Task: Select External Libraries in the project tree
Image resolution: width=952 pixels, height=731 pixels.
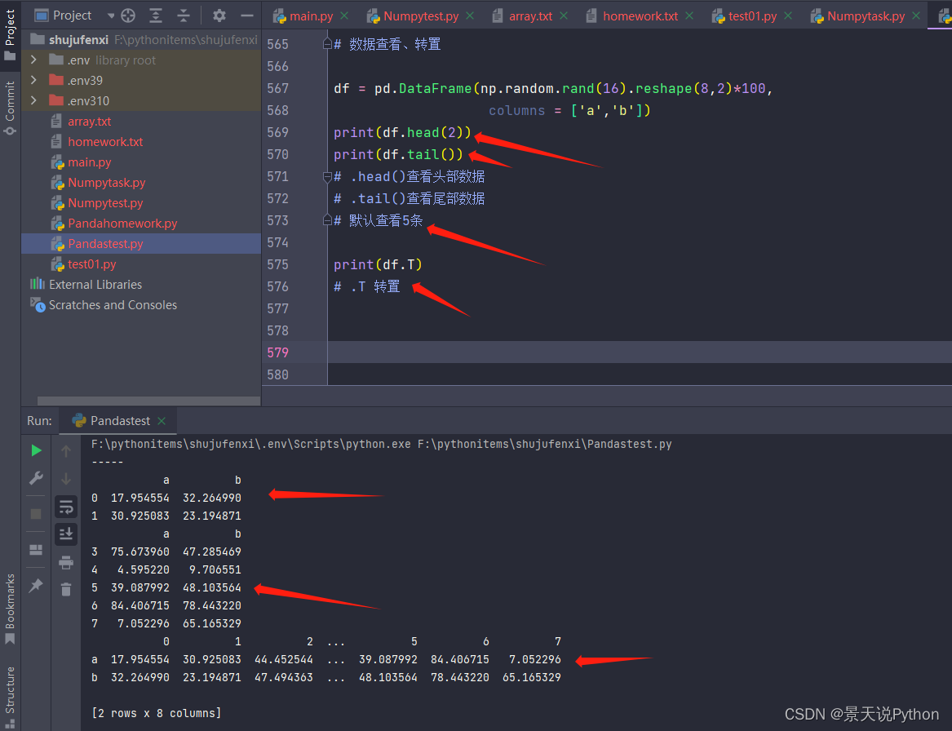Action: click(x=141, y=284)
